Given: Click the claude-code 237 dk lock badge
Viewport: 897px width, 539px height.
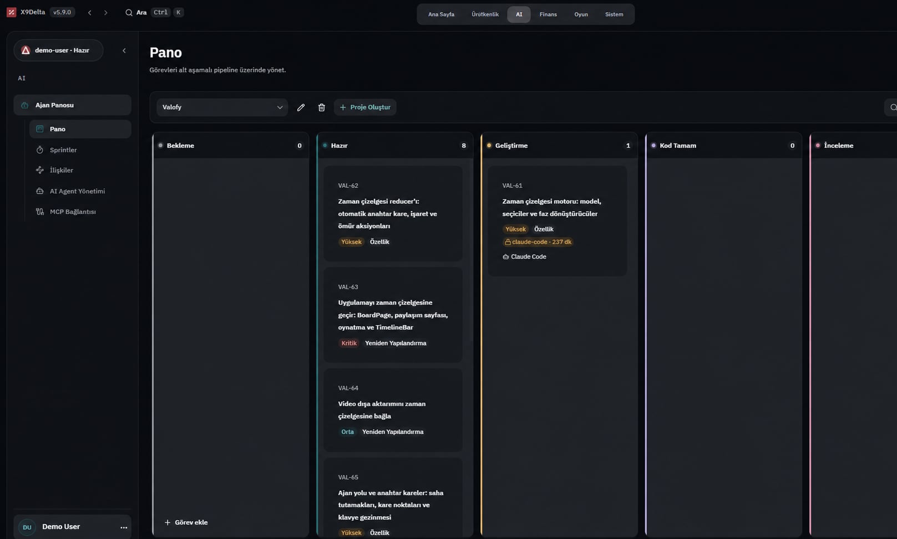Looking at the screenshot, I should click(538, 242).
